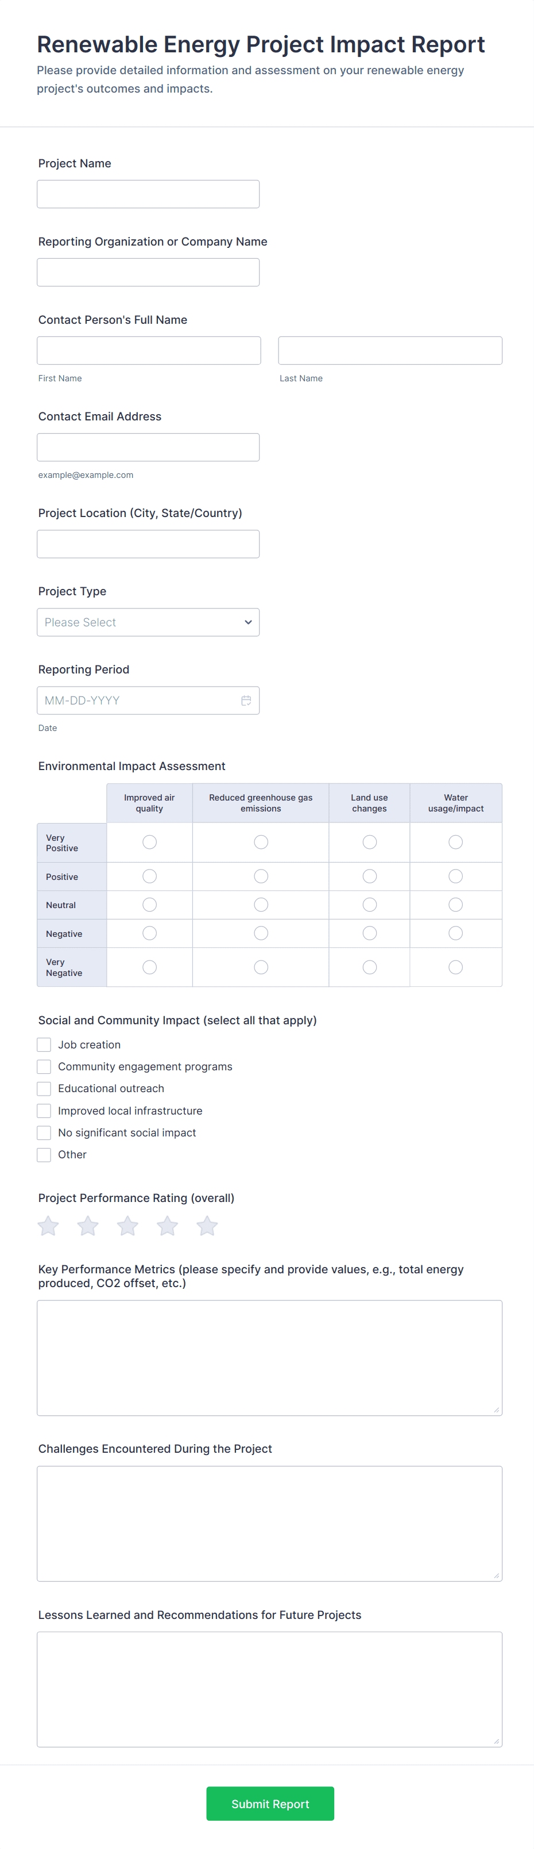Open the Project Type dropdown
The image size is (534, 1849).
click(x=148, y=622)
